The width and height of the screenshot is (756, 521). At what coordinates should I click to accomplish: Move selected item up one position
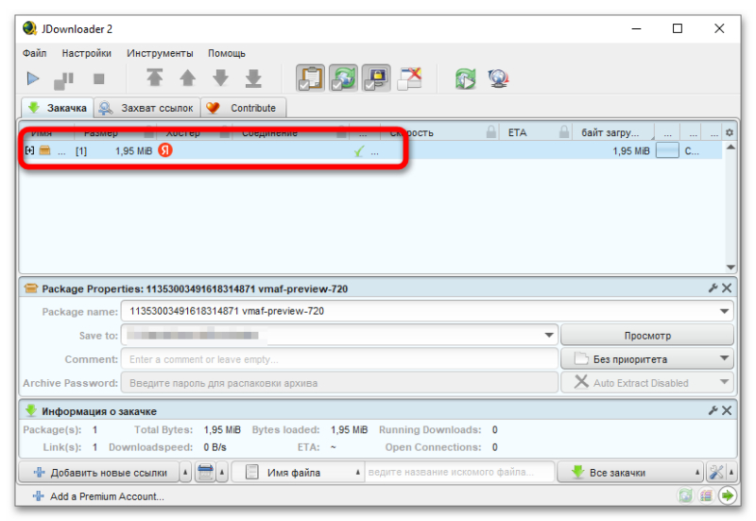pos(187,78)
